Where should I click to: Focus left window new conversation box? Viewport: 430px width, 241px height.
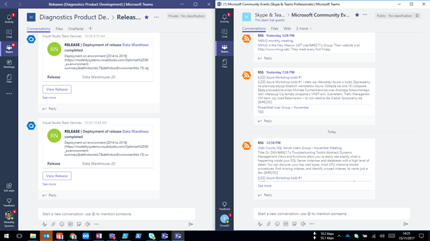tap(117, 214)
